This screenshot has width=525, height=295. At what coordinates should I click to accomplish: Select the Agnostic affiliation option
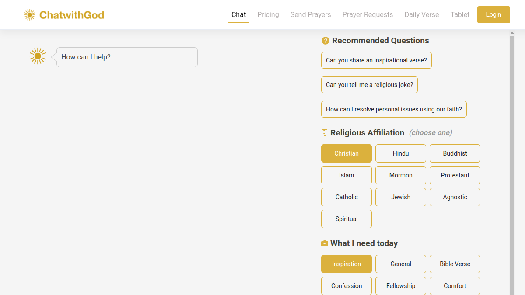[x=455, y=197]
